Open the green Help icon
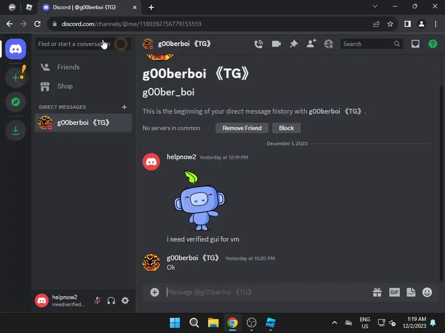Viewport: 445px width, 333px height. [x=432, y=44]
